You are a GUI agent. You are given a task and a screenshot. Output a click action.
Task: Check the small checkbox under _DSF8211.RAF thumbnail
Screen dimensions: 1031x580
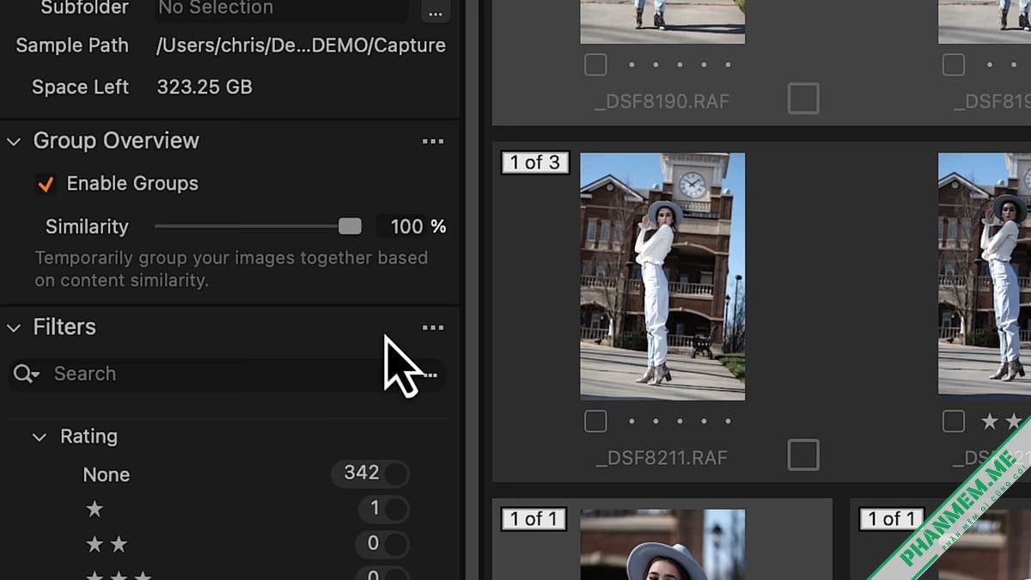(595, 421)
